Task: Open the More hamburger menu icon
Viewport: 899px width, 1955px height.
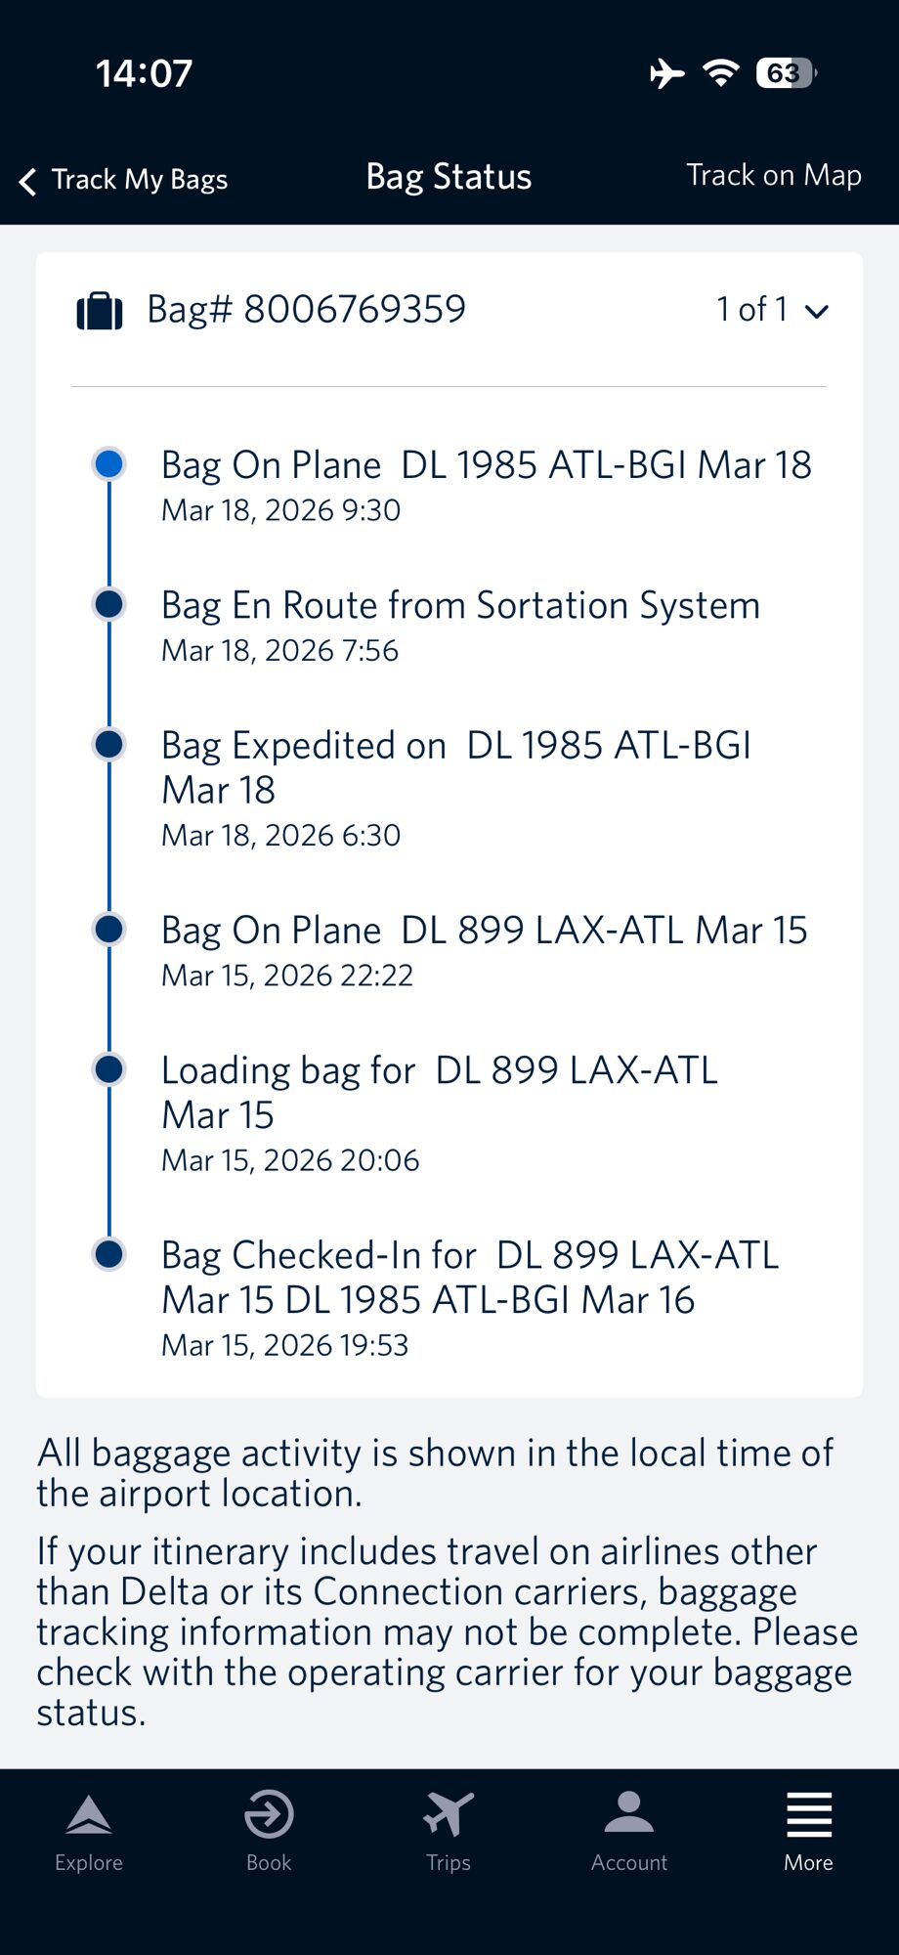Action: (x=809, y=1816)
